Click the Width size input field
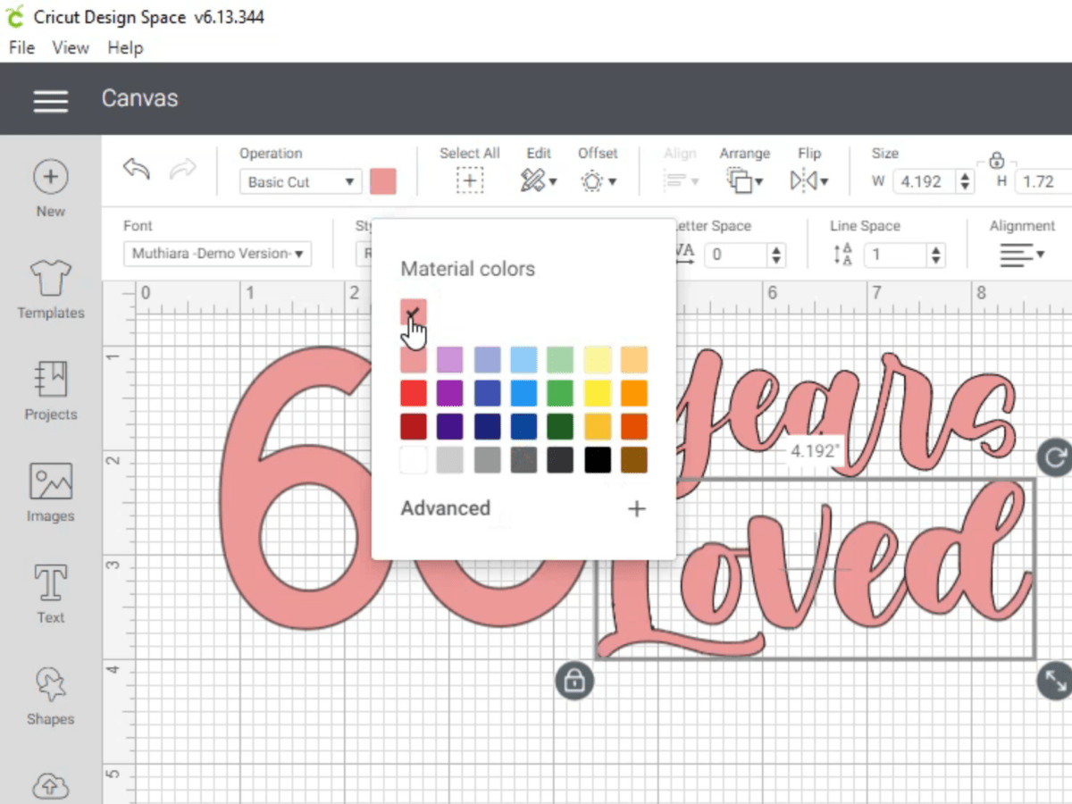The height and width of the screenshot is (804, 1072). (x=924, y=181)
